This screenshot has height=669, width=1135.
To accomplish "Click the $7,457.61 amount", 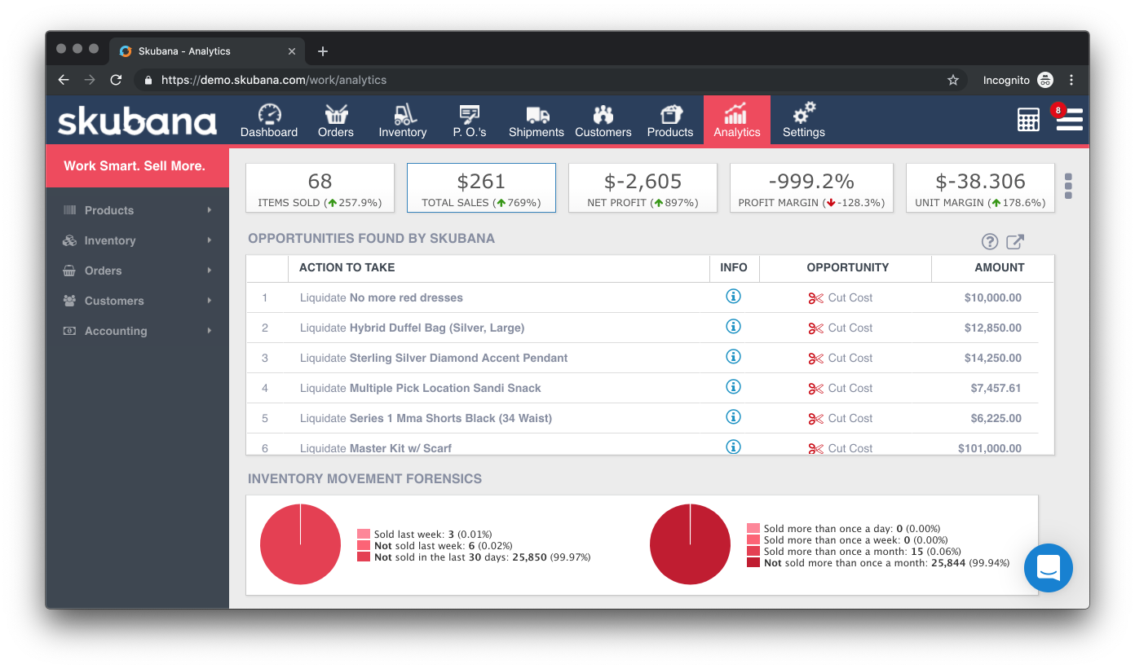I will click(996, 388).
